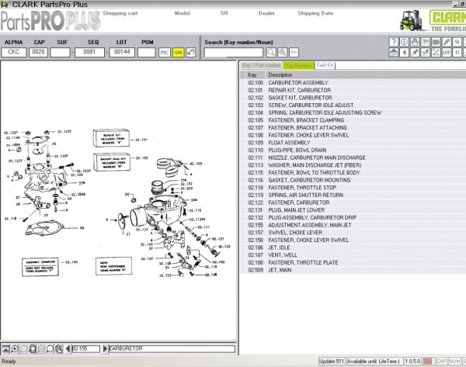Click the curved return arrow icon
Viewport: 466px width, 367px height.
[x=190, y=53]
